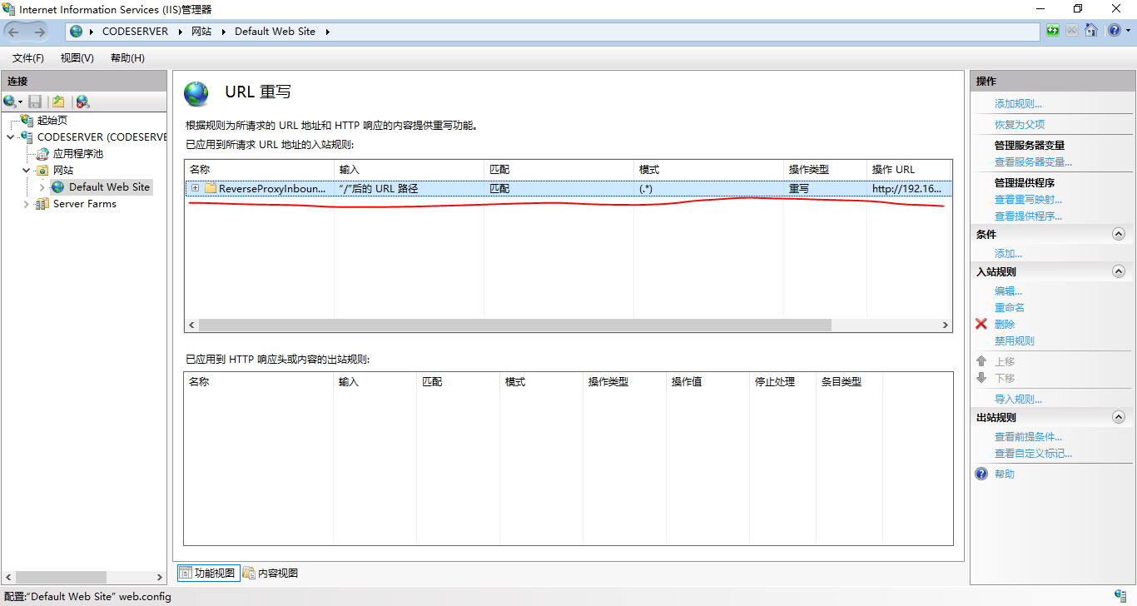Click the delete connection globe icon
This screenshot has width=1137, height=606.
pos(82,102)
